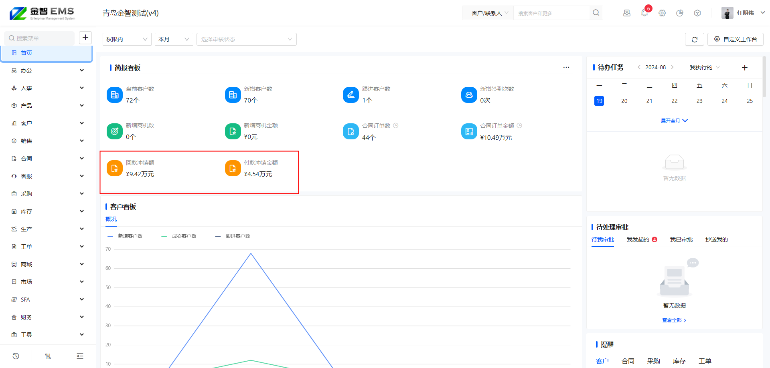Click the right panel vertical scrollbar

pyautogui.click(x=764, y=77)
